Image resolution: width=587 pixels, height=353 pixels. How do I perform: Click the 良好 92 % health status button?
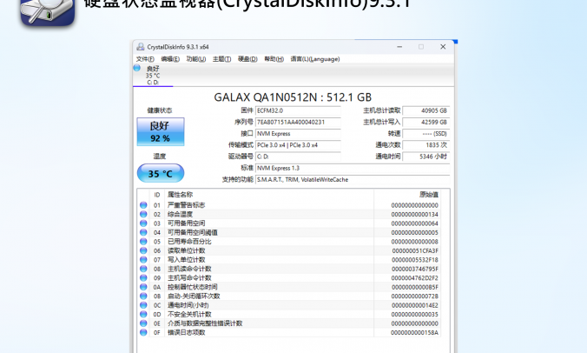point(161,131)
